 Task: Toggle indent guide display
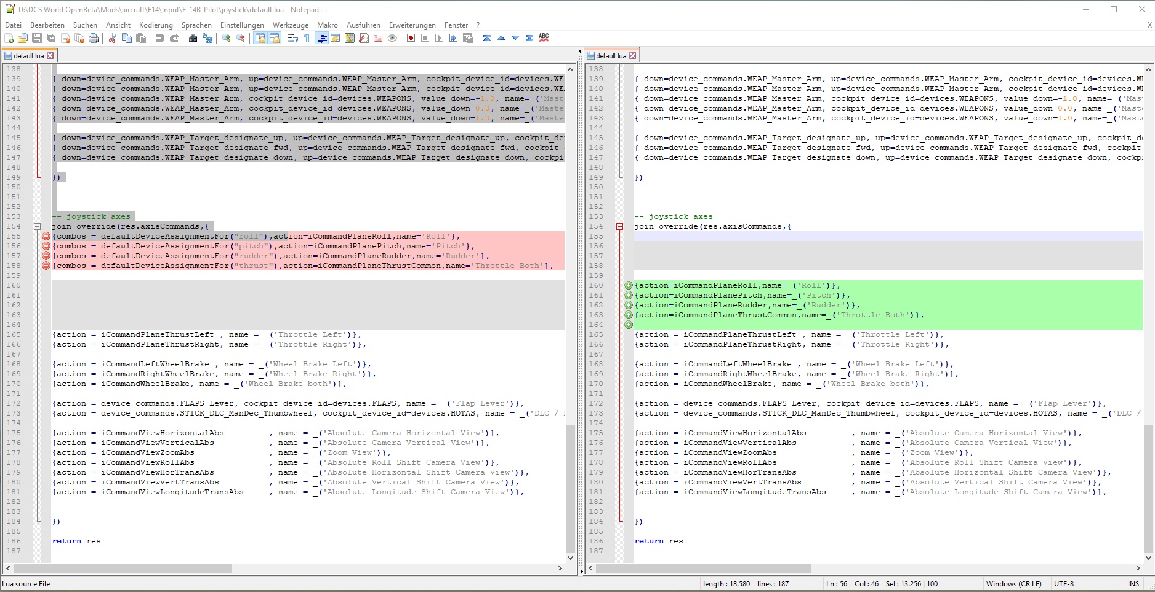[x=321, y=38]
